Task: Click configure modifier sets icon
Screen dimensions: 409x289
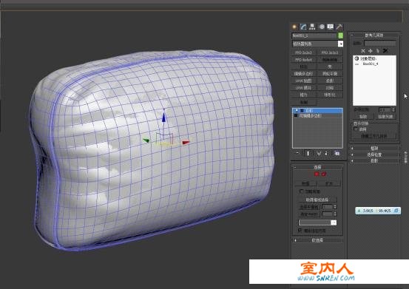Action: pos(337,153)
